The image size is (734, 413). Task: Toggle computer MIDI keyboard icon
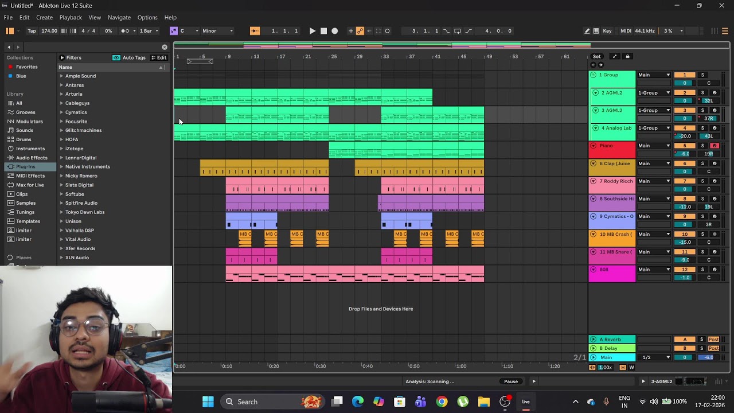point(596,31)
